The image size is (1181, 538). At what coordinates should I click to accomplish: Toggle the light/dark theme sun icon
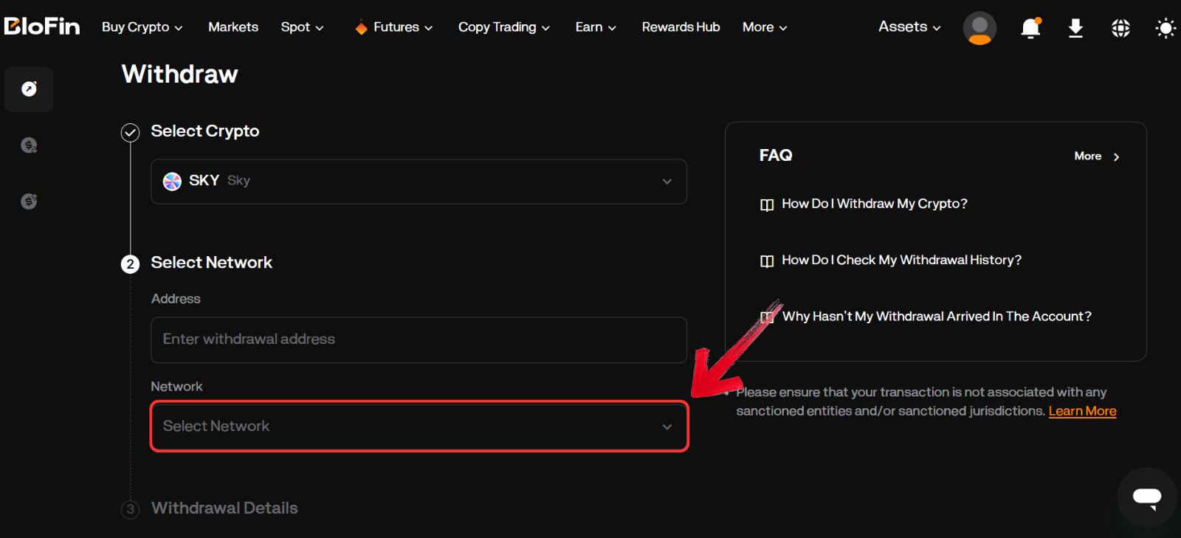(1165, 28)
